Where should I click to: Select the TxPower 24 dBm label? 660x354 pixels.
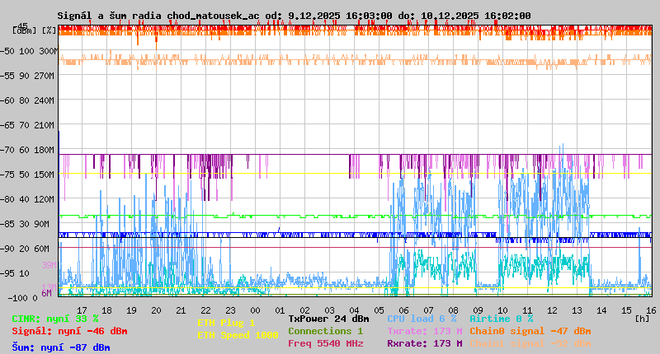click(x=328, y=319)
